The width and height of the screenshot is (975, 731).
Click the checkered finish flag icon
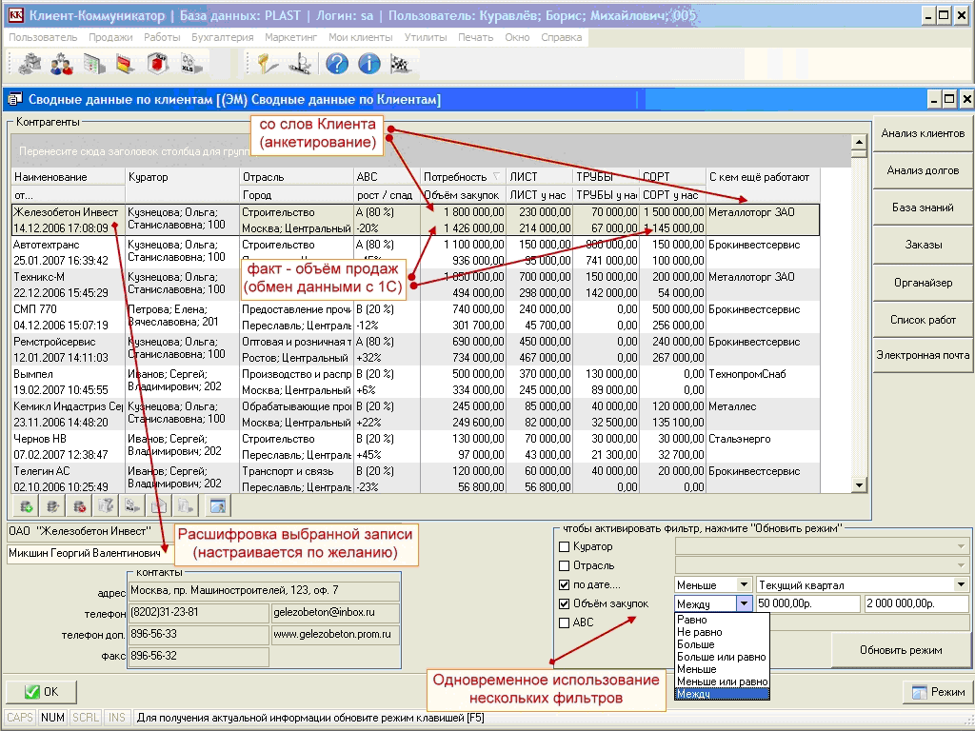(400, 64)
